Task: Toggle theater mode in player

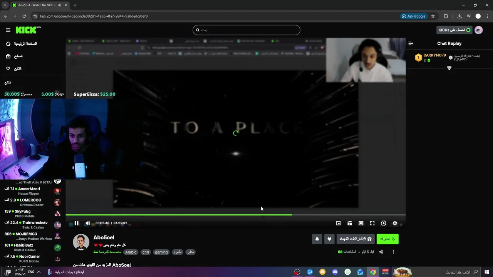Action: click(361, 223)
